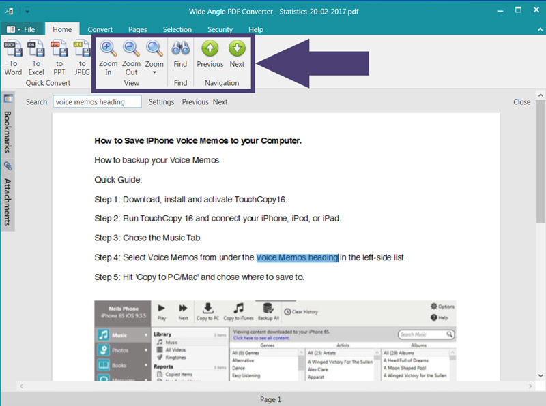Jump to the Previous search result
The image size is (546, 406).
click(x=195, y=102)
